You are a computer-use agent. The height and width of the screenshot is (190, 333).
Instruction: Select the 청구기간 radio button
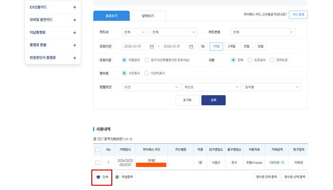tap(147, 60)
